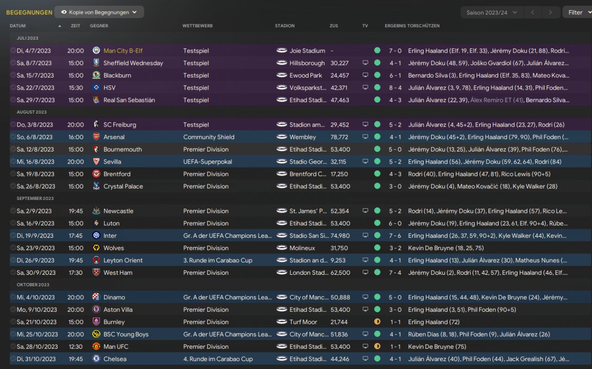Click the HSV club logo
The image size is (592, 369).
pos(96,88)
